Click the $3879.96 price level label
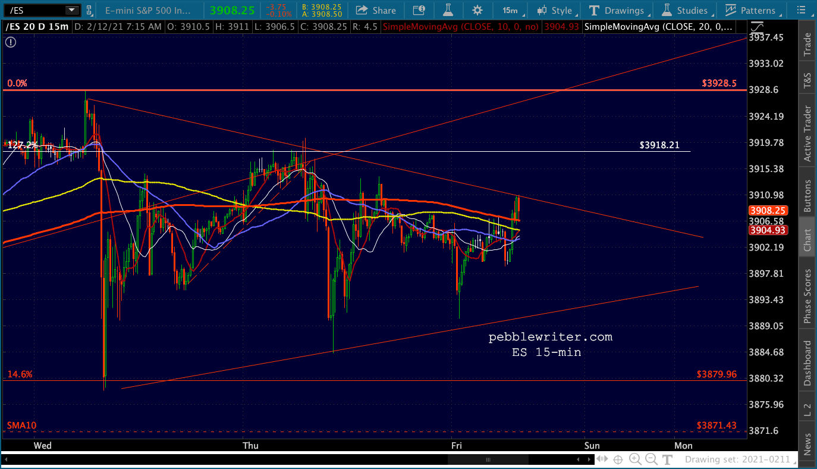Viewport: 817px width, 469px height. click(x=717, y=374)
